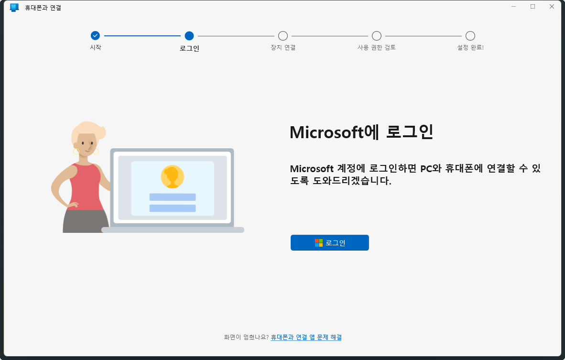
Task: Click the 사용 권한 검토 step label
Action: 377,47
